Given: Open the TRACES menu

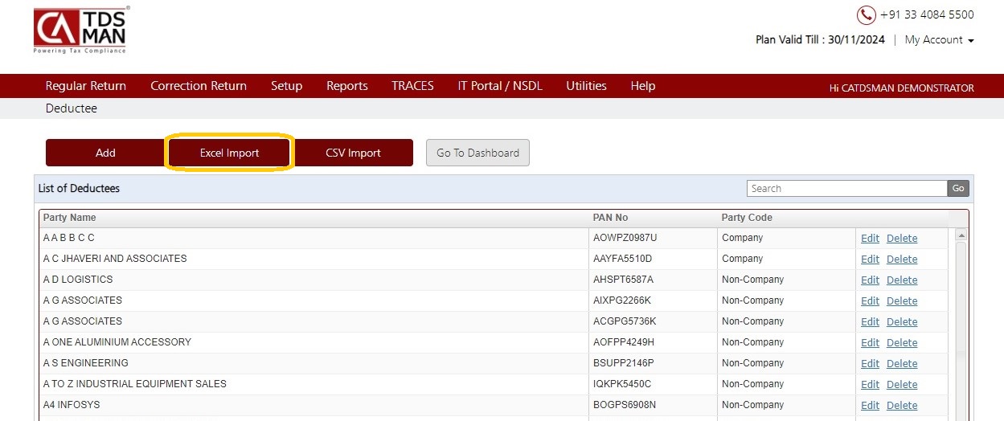Looking at the screenshot, I should pyautogui.click(x=412, y=86).
